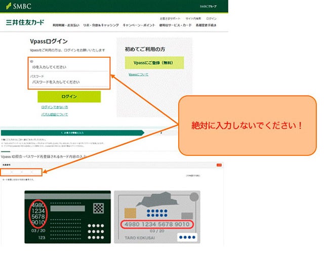Click the dark green sample card image

(x=67, y=217)
